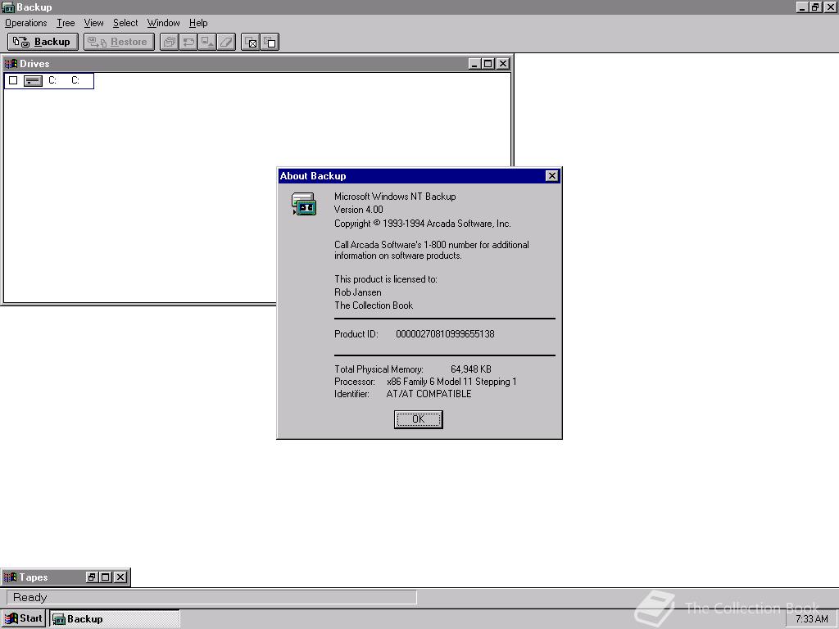Screen dimensions: 839x629
Task: Click the Arcada Software copyright line
Action: point(422,224)
